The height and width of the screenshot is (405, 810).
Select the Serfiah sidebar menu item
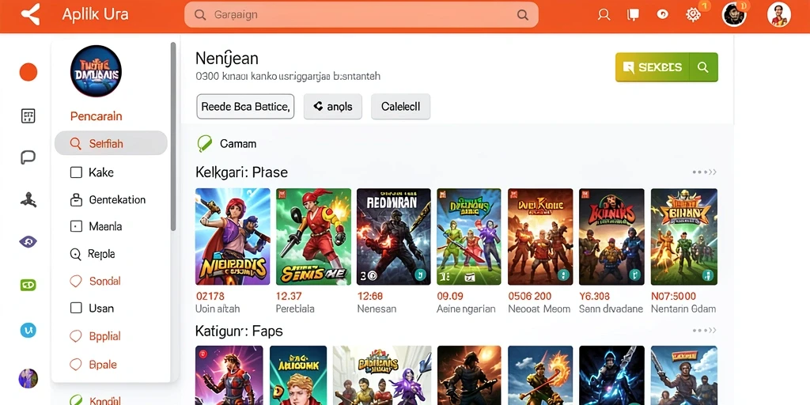click(111, 144)
